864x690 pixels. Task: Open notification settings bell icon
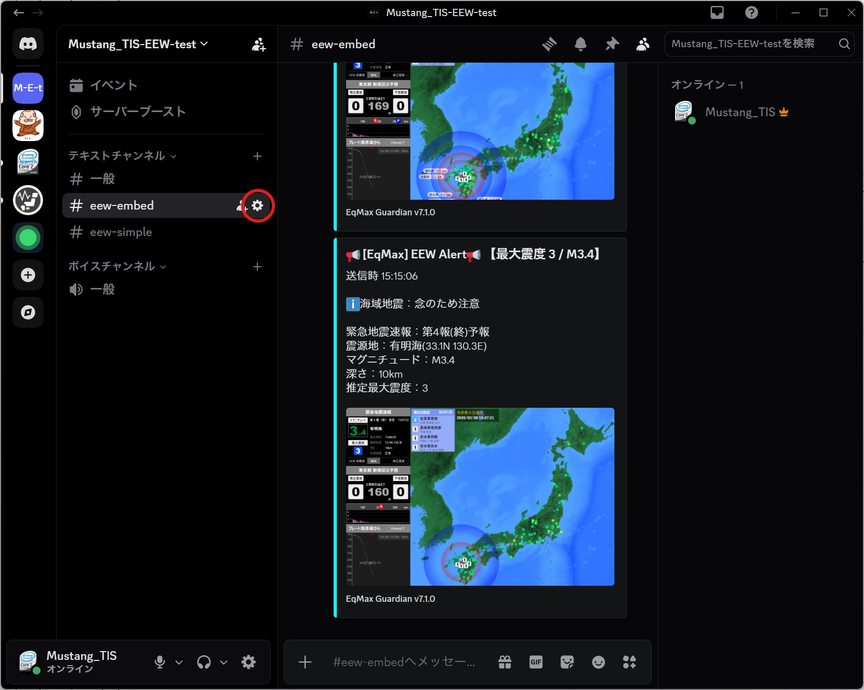click(x=580, y=44)
